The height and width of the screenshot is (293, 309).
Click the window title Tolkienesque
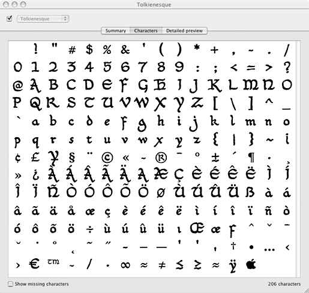(x=154, y=5)
